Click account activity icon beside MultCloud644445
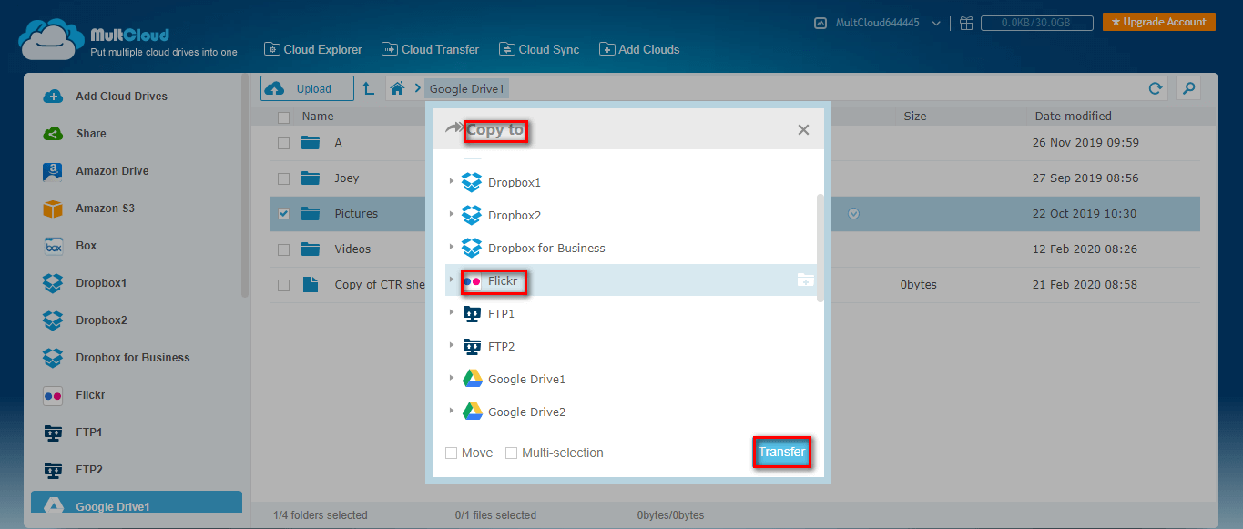 (820, 23)
